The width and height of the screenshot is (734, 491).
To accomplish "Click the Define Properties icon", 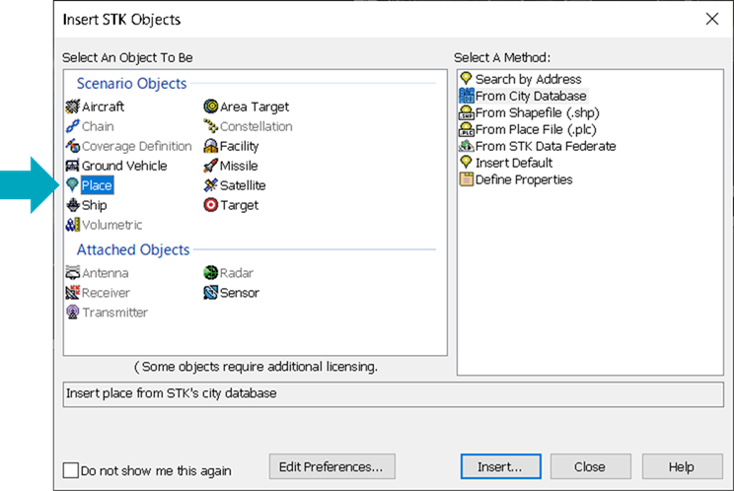I will (x=467, y=179).
